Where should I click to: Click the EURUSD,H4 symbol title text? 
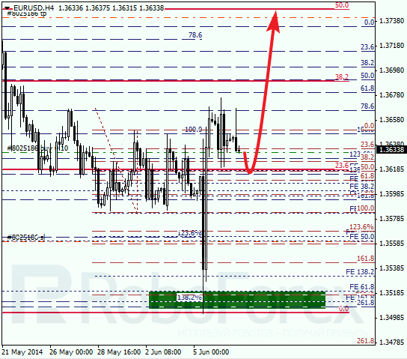34,8
